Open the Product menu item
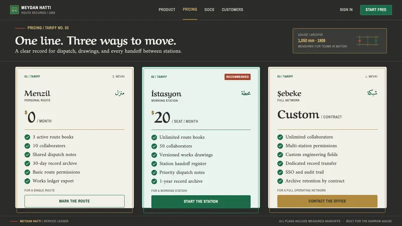This screenshot has height=226, width=402. [167, 10]
